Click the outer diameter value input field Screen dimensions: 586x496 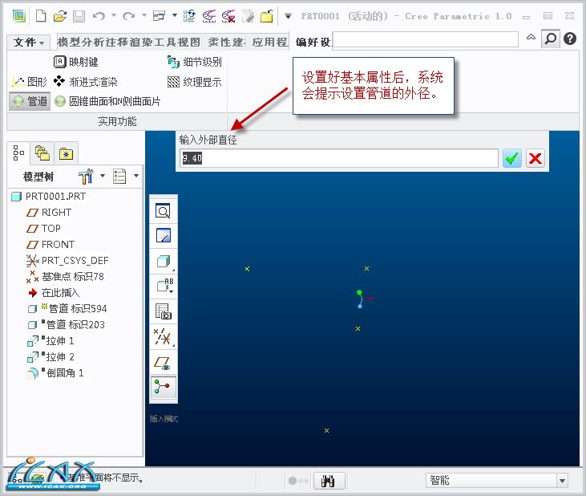coord(338,158)
